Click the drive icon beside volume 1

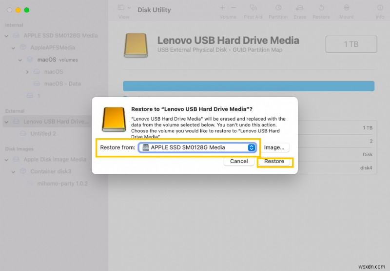[x=30, y=95]
